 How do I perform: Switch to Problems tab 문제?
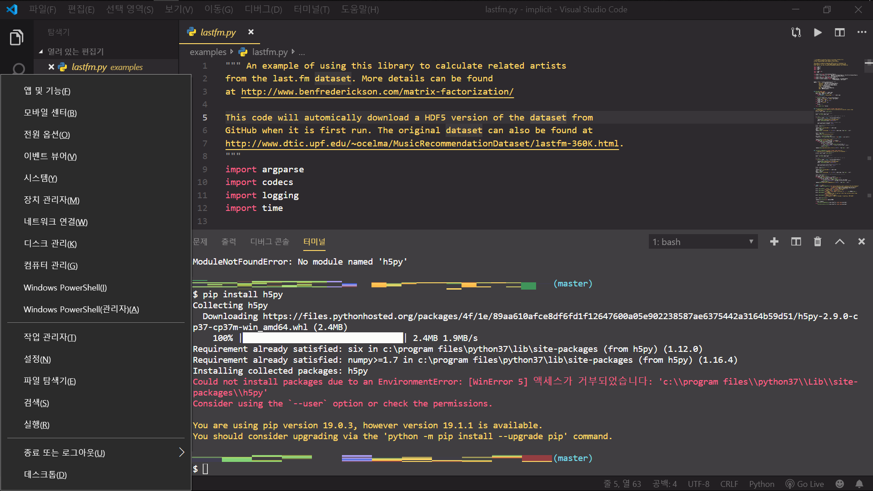pos(200,241)
